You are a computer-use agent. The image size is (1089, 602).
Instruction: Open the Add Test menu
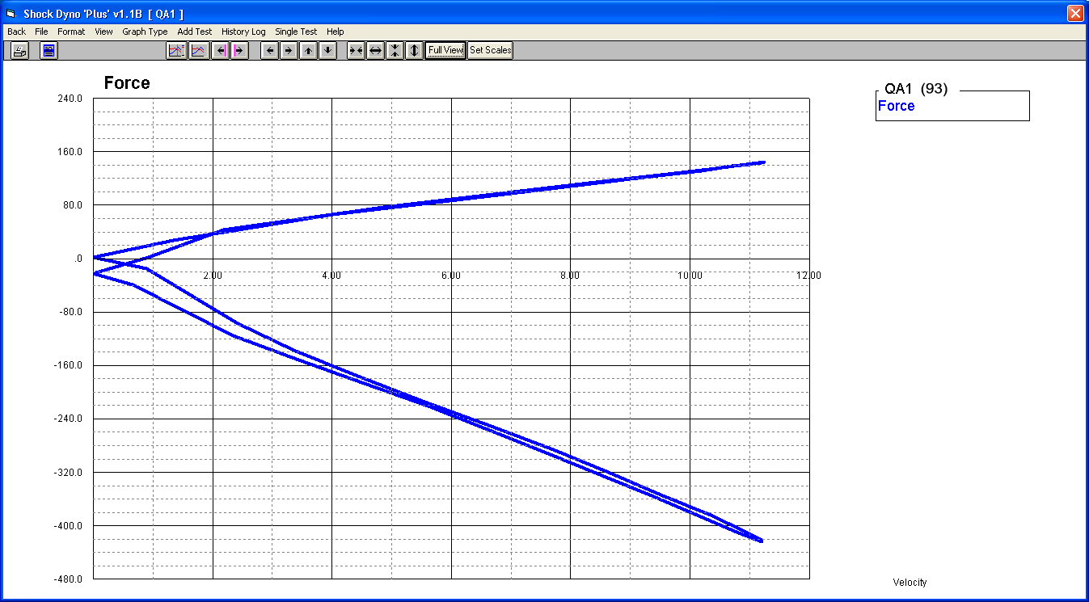coord(195,32)
